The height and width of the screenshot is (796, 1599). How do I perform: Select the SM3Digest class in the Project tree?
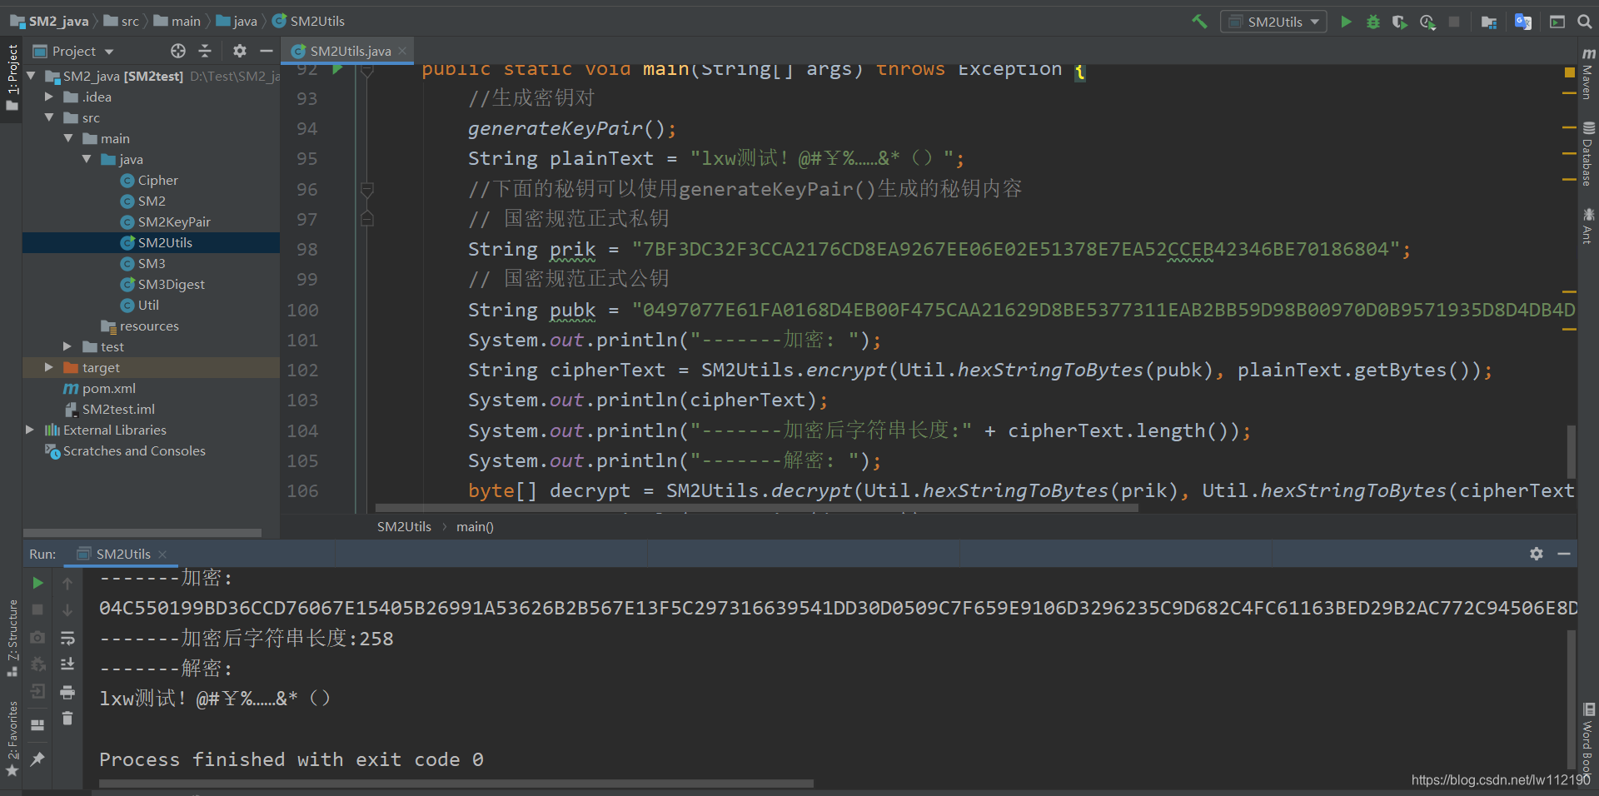[172, 284]
